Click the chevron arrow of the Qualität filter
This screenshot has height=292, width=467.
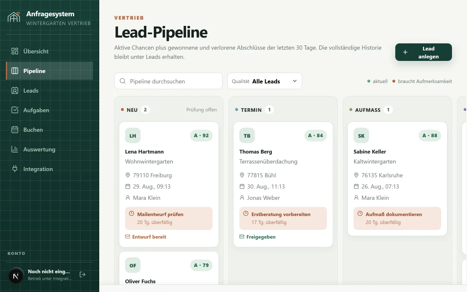pos(294,81)
